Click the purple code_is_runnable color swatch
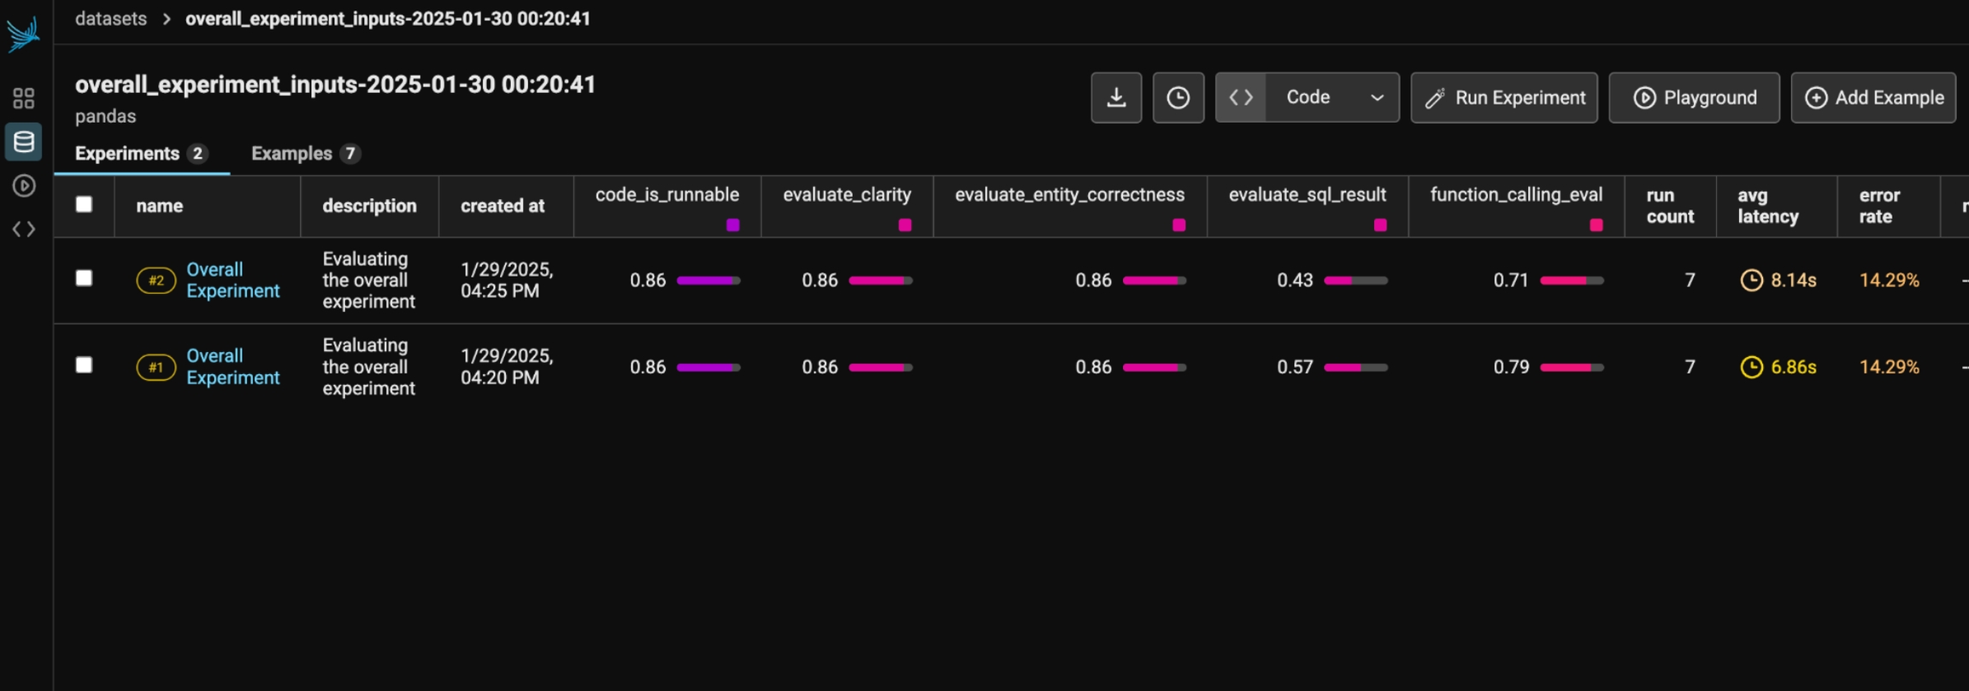The width and height of the screenshot is (1969, 691). [732, 225]
